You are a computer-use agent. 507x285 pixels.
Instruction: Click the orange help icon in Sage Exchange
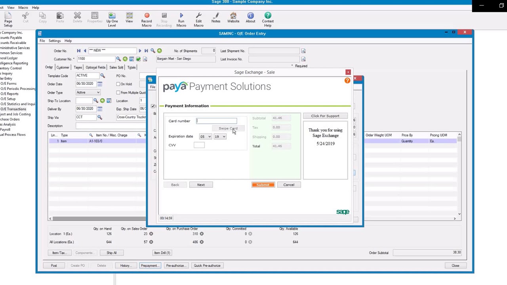click(347, 80)
